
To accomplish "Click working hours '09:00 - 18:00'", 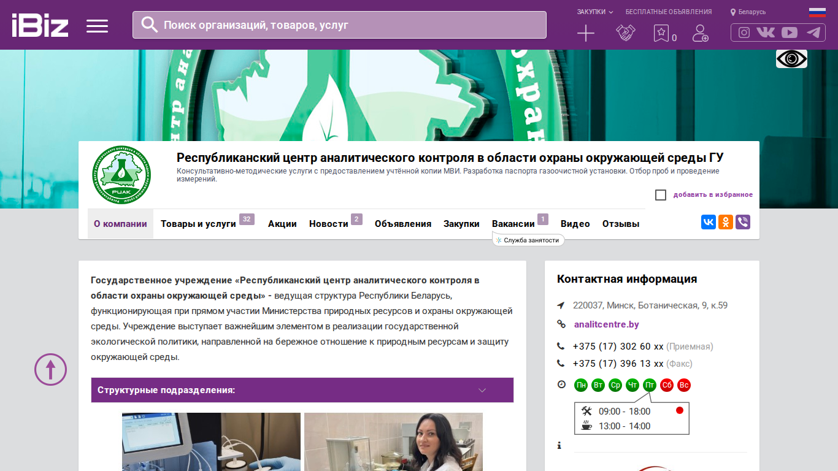I will [625, 412].
